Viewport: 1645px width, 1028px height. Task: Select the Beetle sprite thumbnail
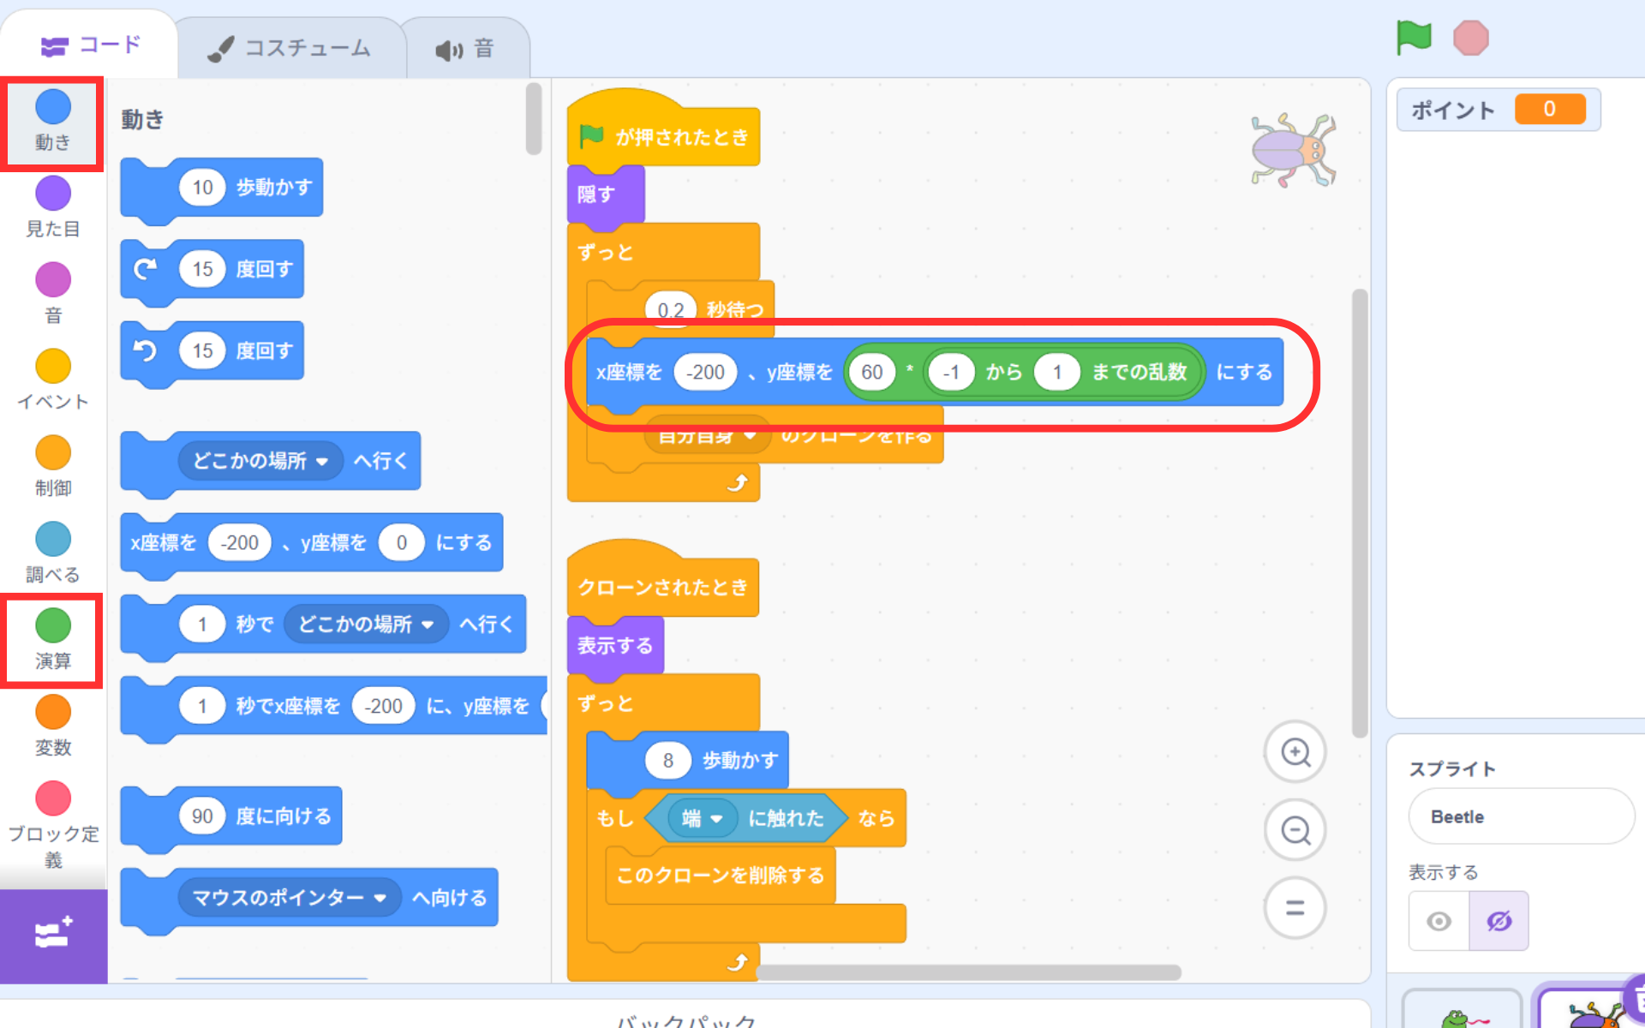click(x=1594, y=1009)
